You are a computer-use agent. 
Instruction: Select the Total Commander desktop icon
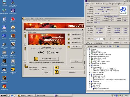pos(4,29)
